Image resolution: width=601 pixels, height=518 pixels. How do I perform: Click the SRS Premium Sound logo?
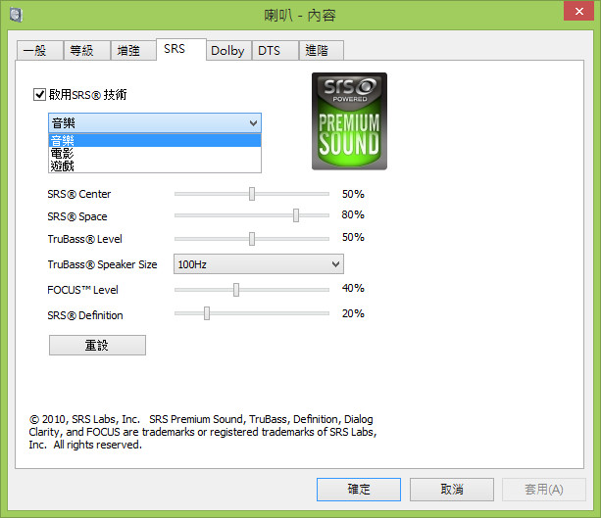(x=349, y=121)
